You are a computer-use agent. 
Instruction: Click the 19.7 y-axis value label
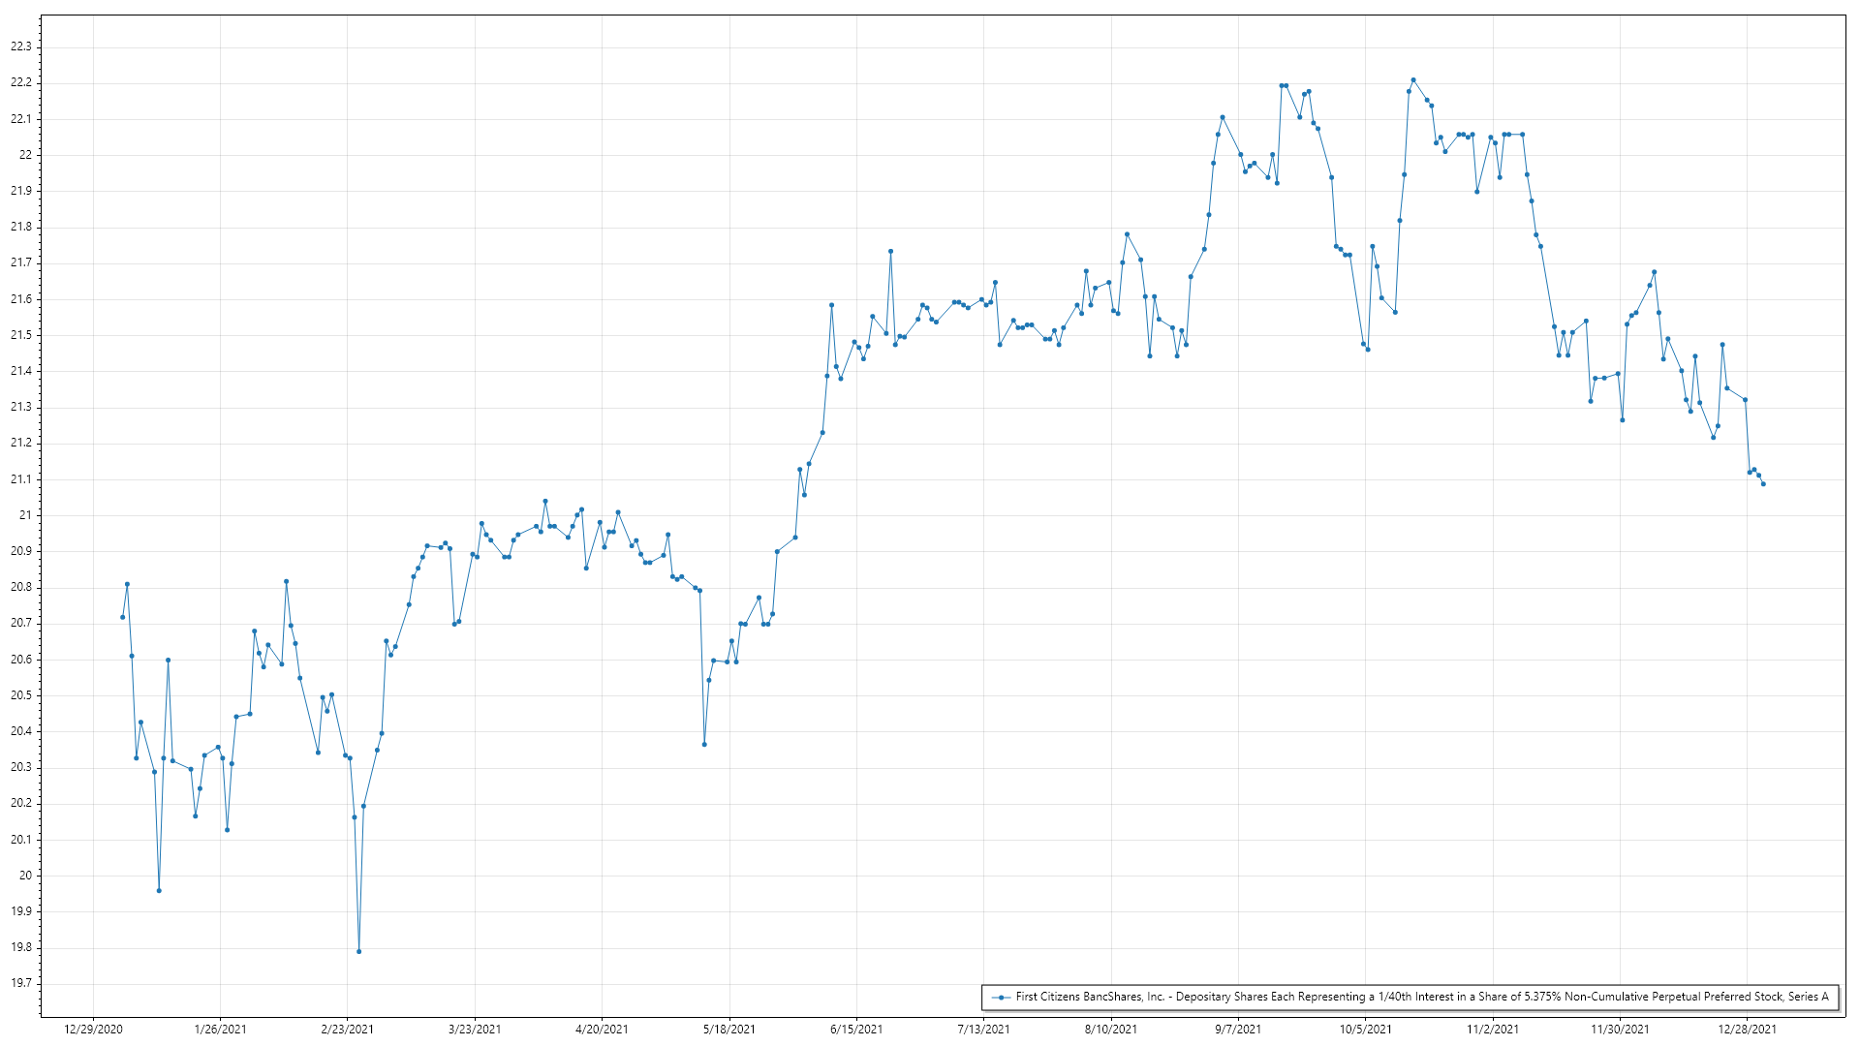21,983
